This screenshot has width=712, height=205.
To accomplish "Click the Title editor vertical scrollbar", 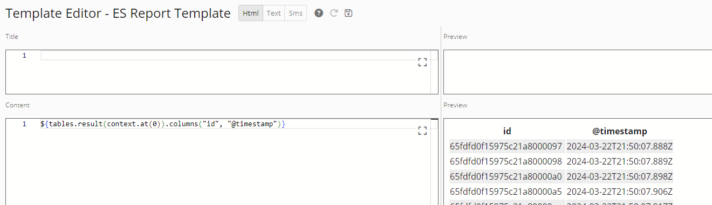I will pos(434,72).
